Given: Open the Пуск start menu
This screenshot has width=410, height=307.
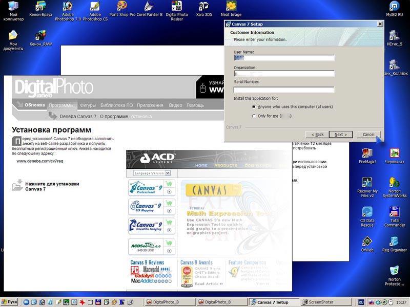Looking at the screenshot, I should 9,302.
